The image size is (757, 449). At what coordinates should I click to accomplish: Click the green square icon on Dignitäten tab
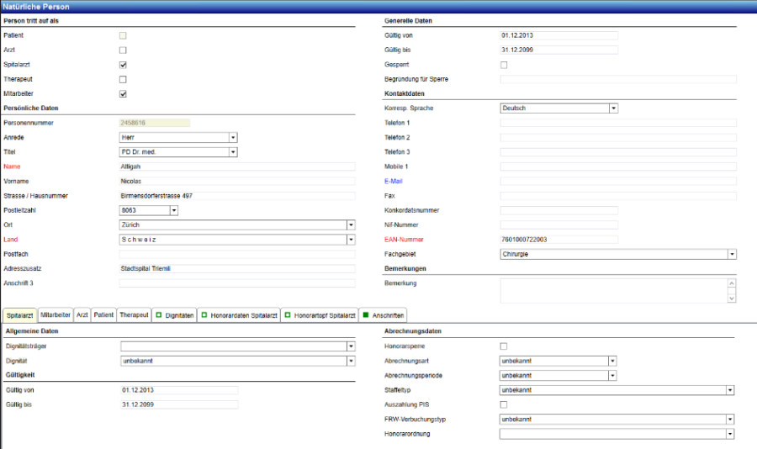[x=158, y=315]
